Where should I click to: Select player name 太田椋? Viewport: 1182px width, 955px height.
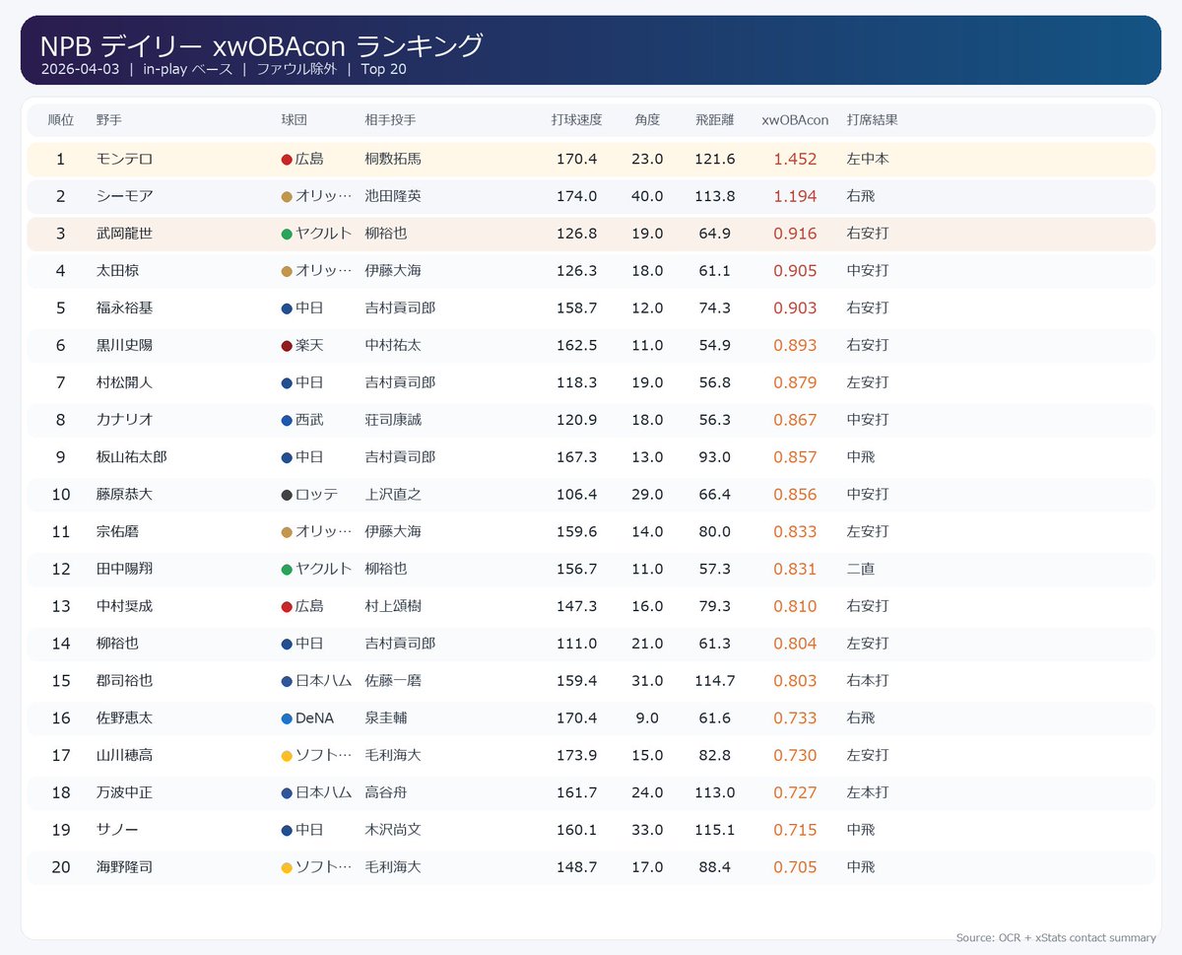(x=117, y=271)
